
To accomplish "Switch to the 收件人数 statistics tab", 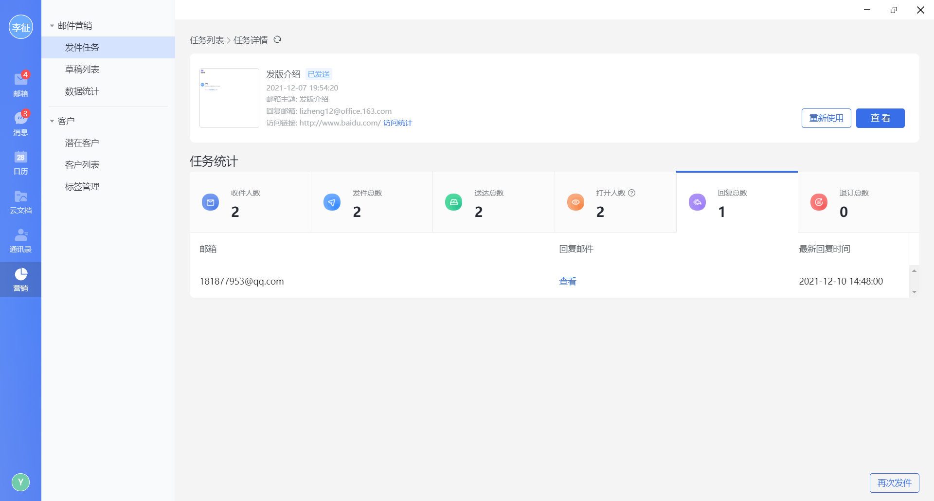I will (250, 202).
